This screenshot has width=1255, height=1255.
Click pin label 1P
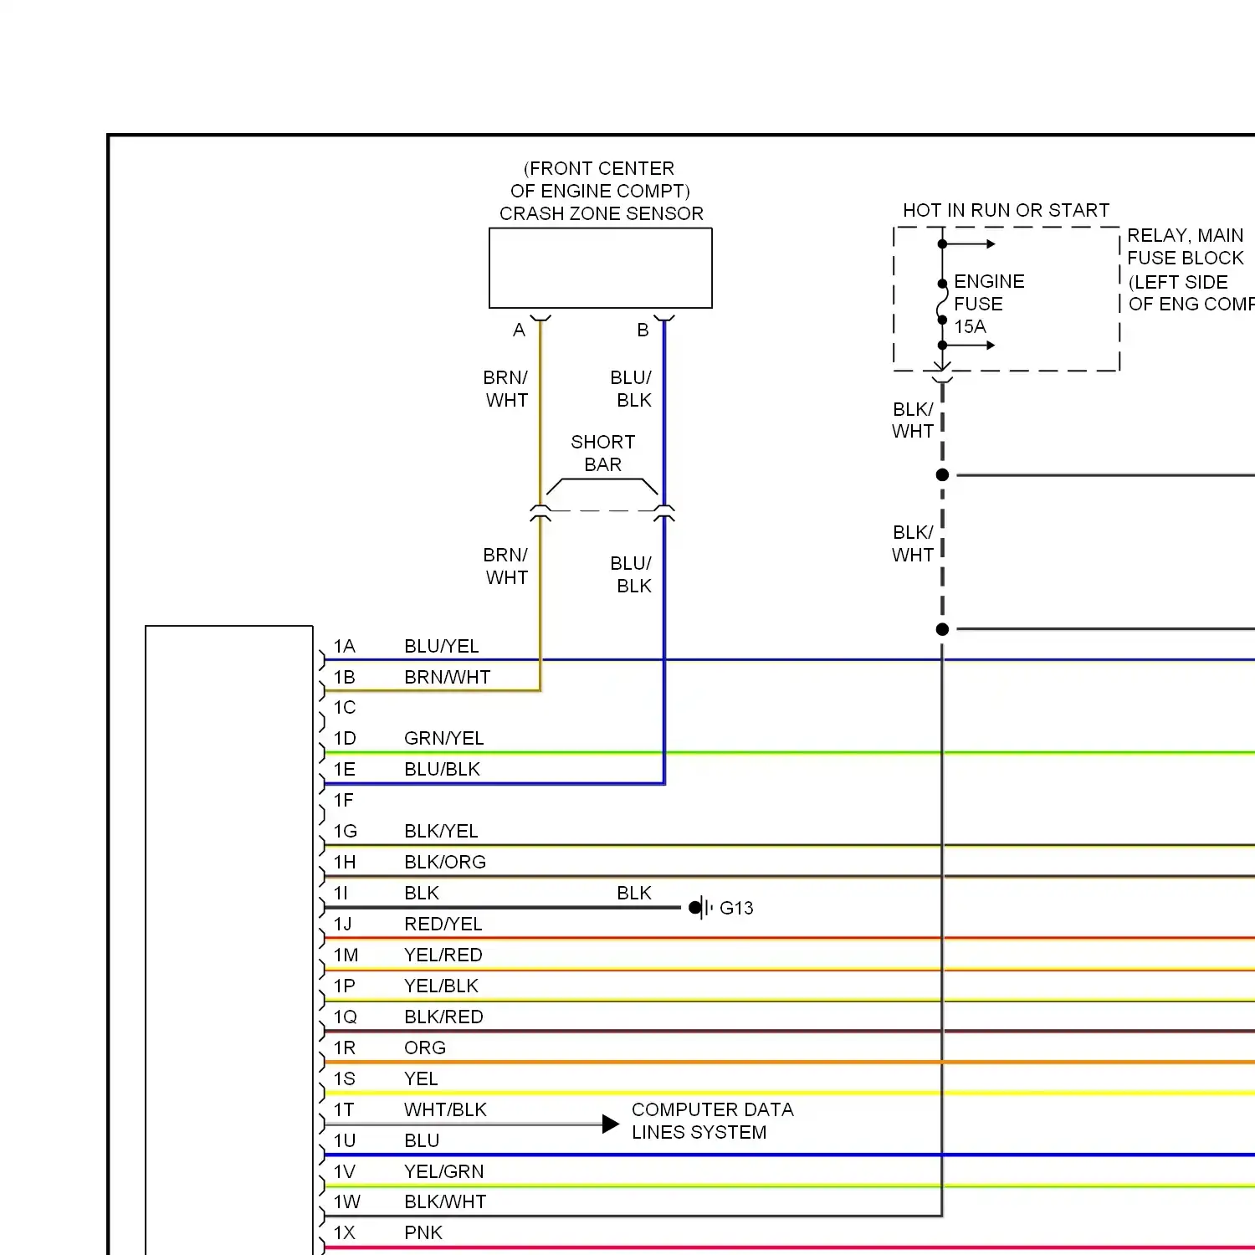click(344, 986)
